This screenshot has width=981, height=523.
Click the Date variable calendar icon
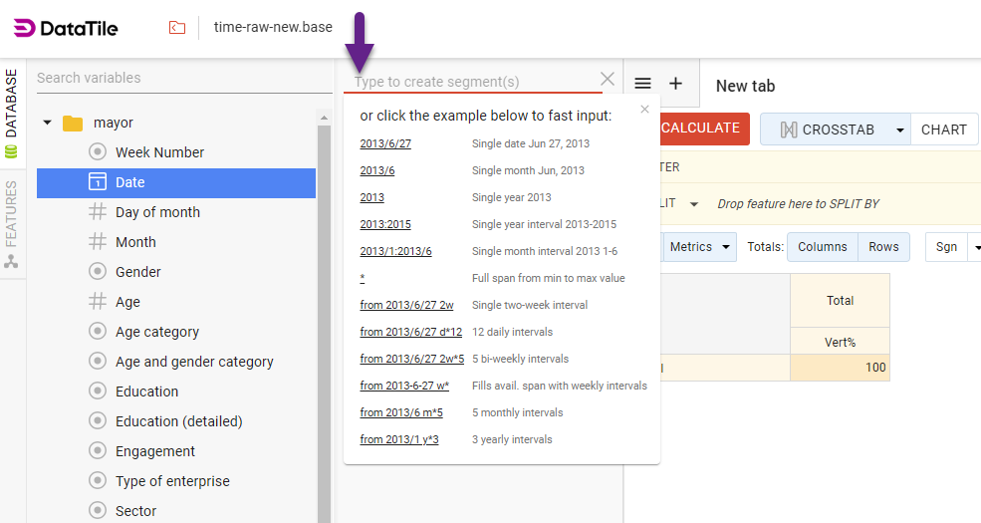coord(98,182)
